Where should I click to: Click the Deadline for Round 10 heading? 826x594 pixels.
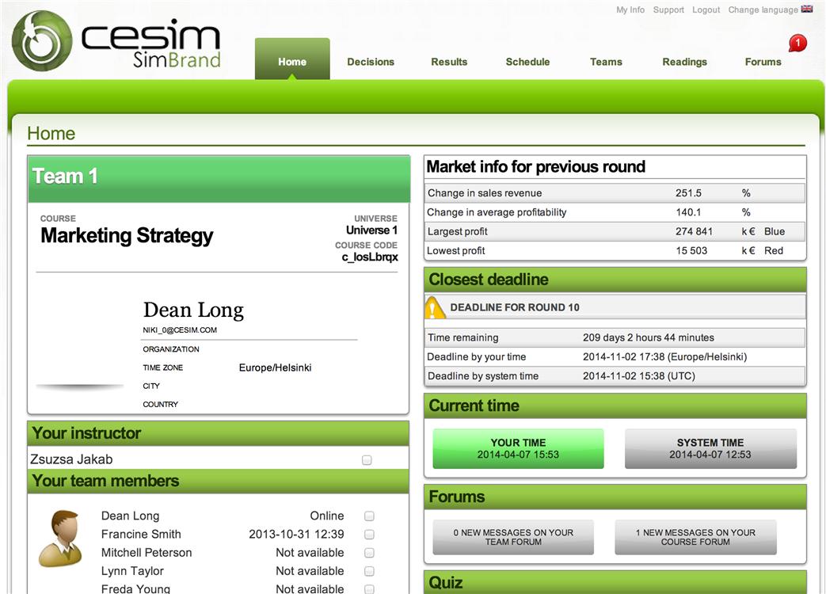(x=515, y=307)
